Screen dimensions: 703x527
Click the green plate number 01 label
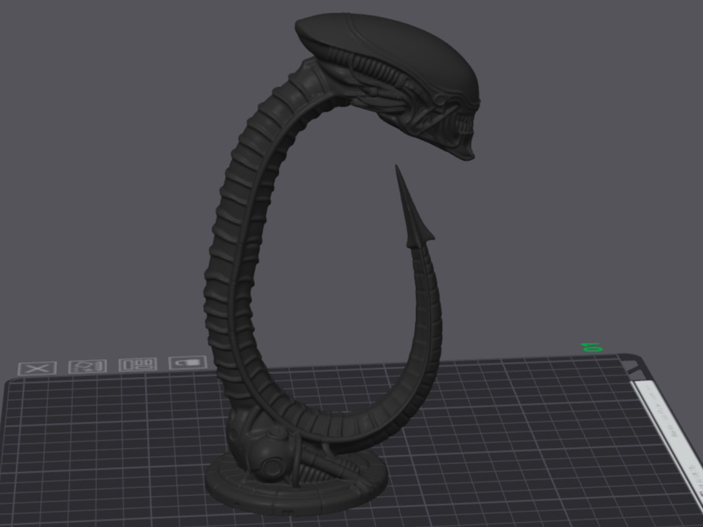coord(591,347)
